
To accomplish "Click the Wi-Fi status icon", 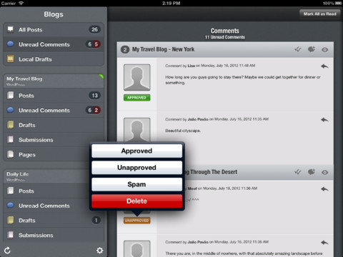I will click(x=21, y=3).
